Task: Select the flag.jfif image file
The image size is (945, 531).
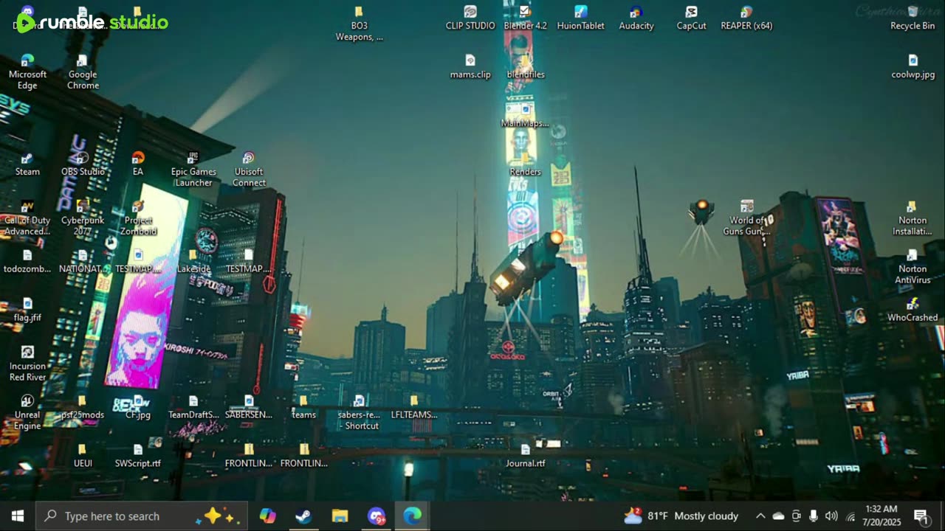Action: point(27,310)
